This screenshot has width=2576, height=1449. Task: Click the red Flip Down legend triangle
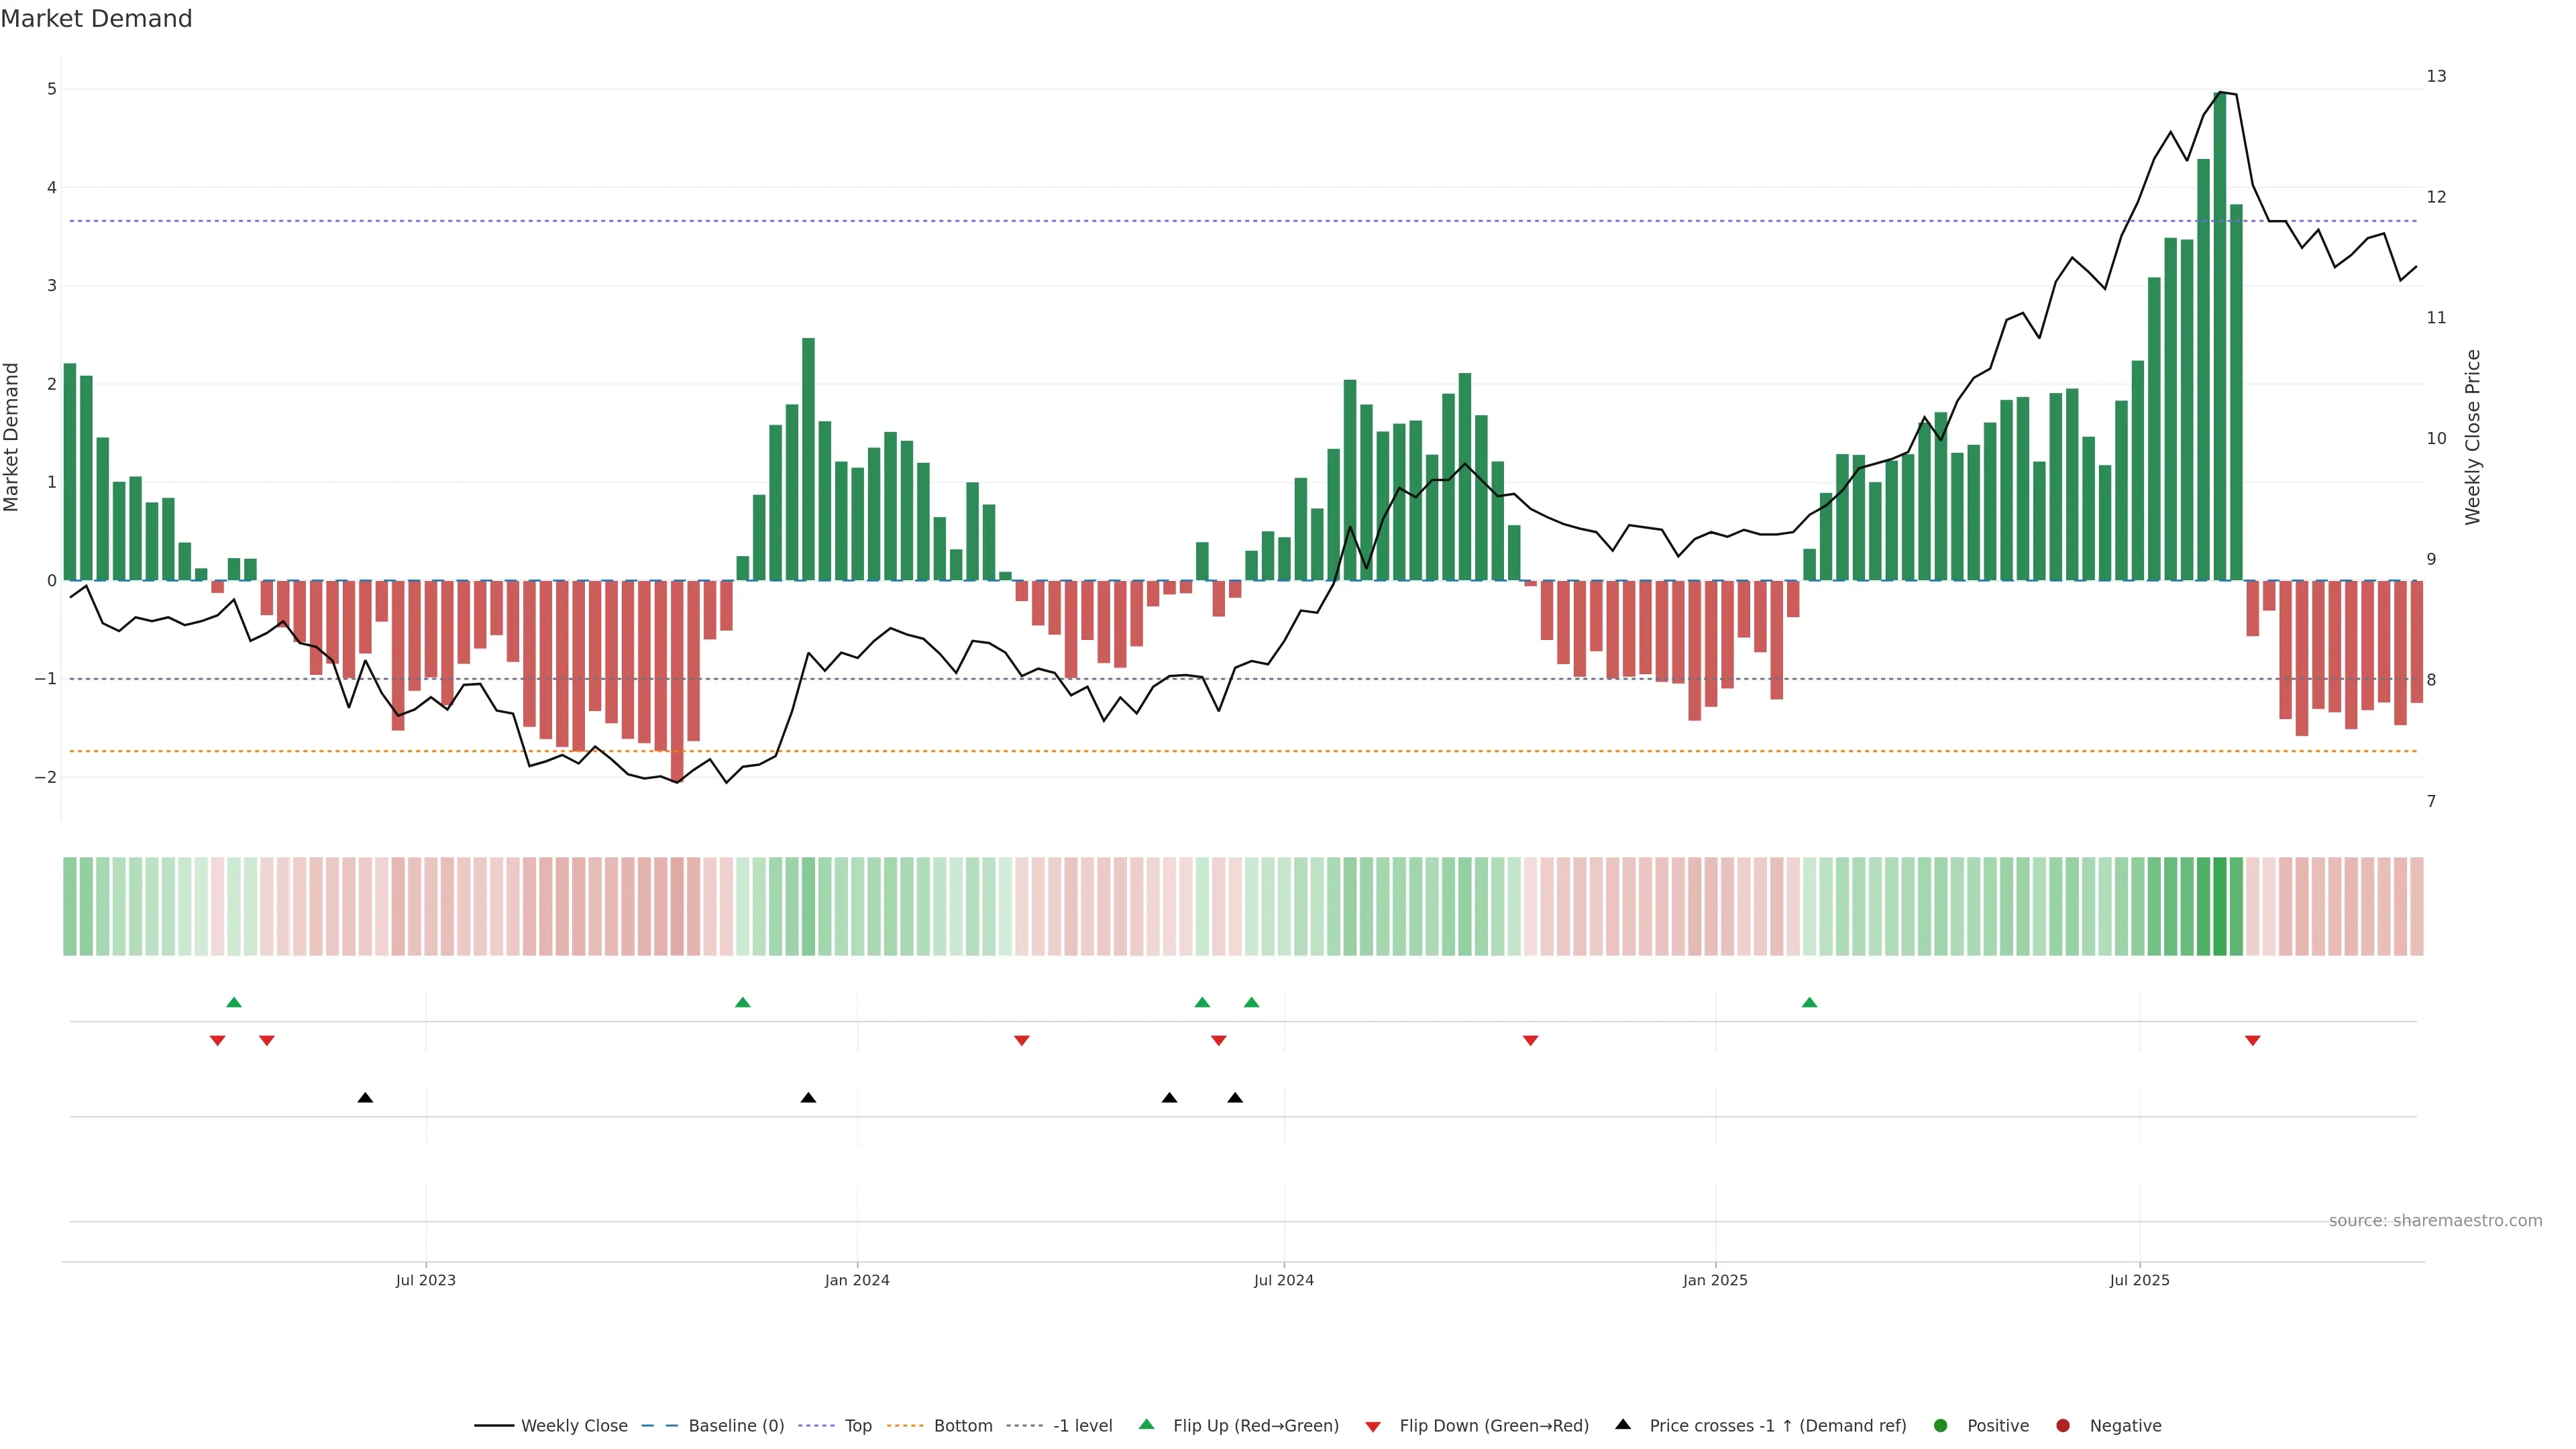click(x=1373, y=1427)
